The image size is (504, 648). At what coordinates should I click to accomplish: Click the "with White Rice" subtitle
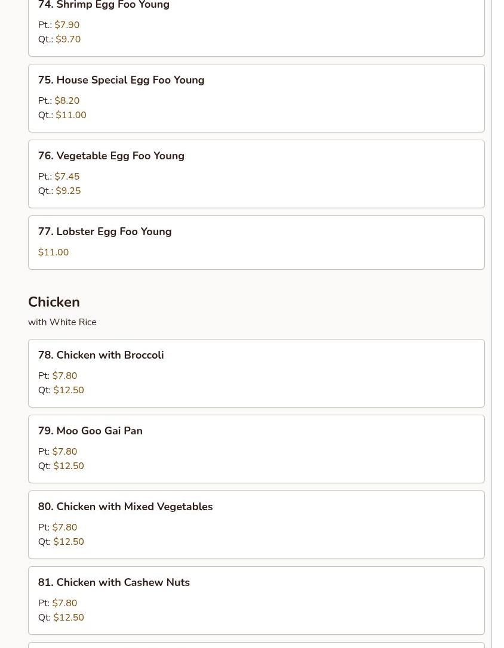[x=62, y=322]
